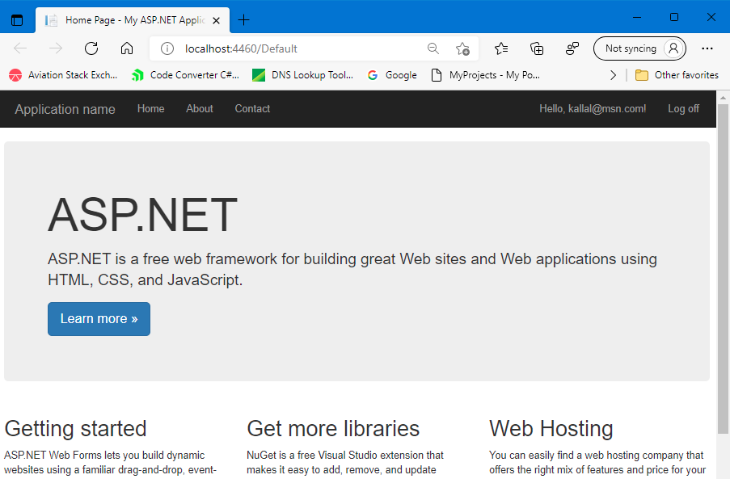
Task: Click the large ASP.NET title
Action: click(x=142, y=215)
